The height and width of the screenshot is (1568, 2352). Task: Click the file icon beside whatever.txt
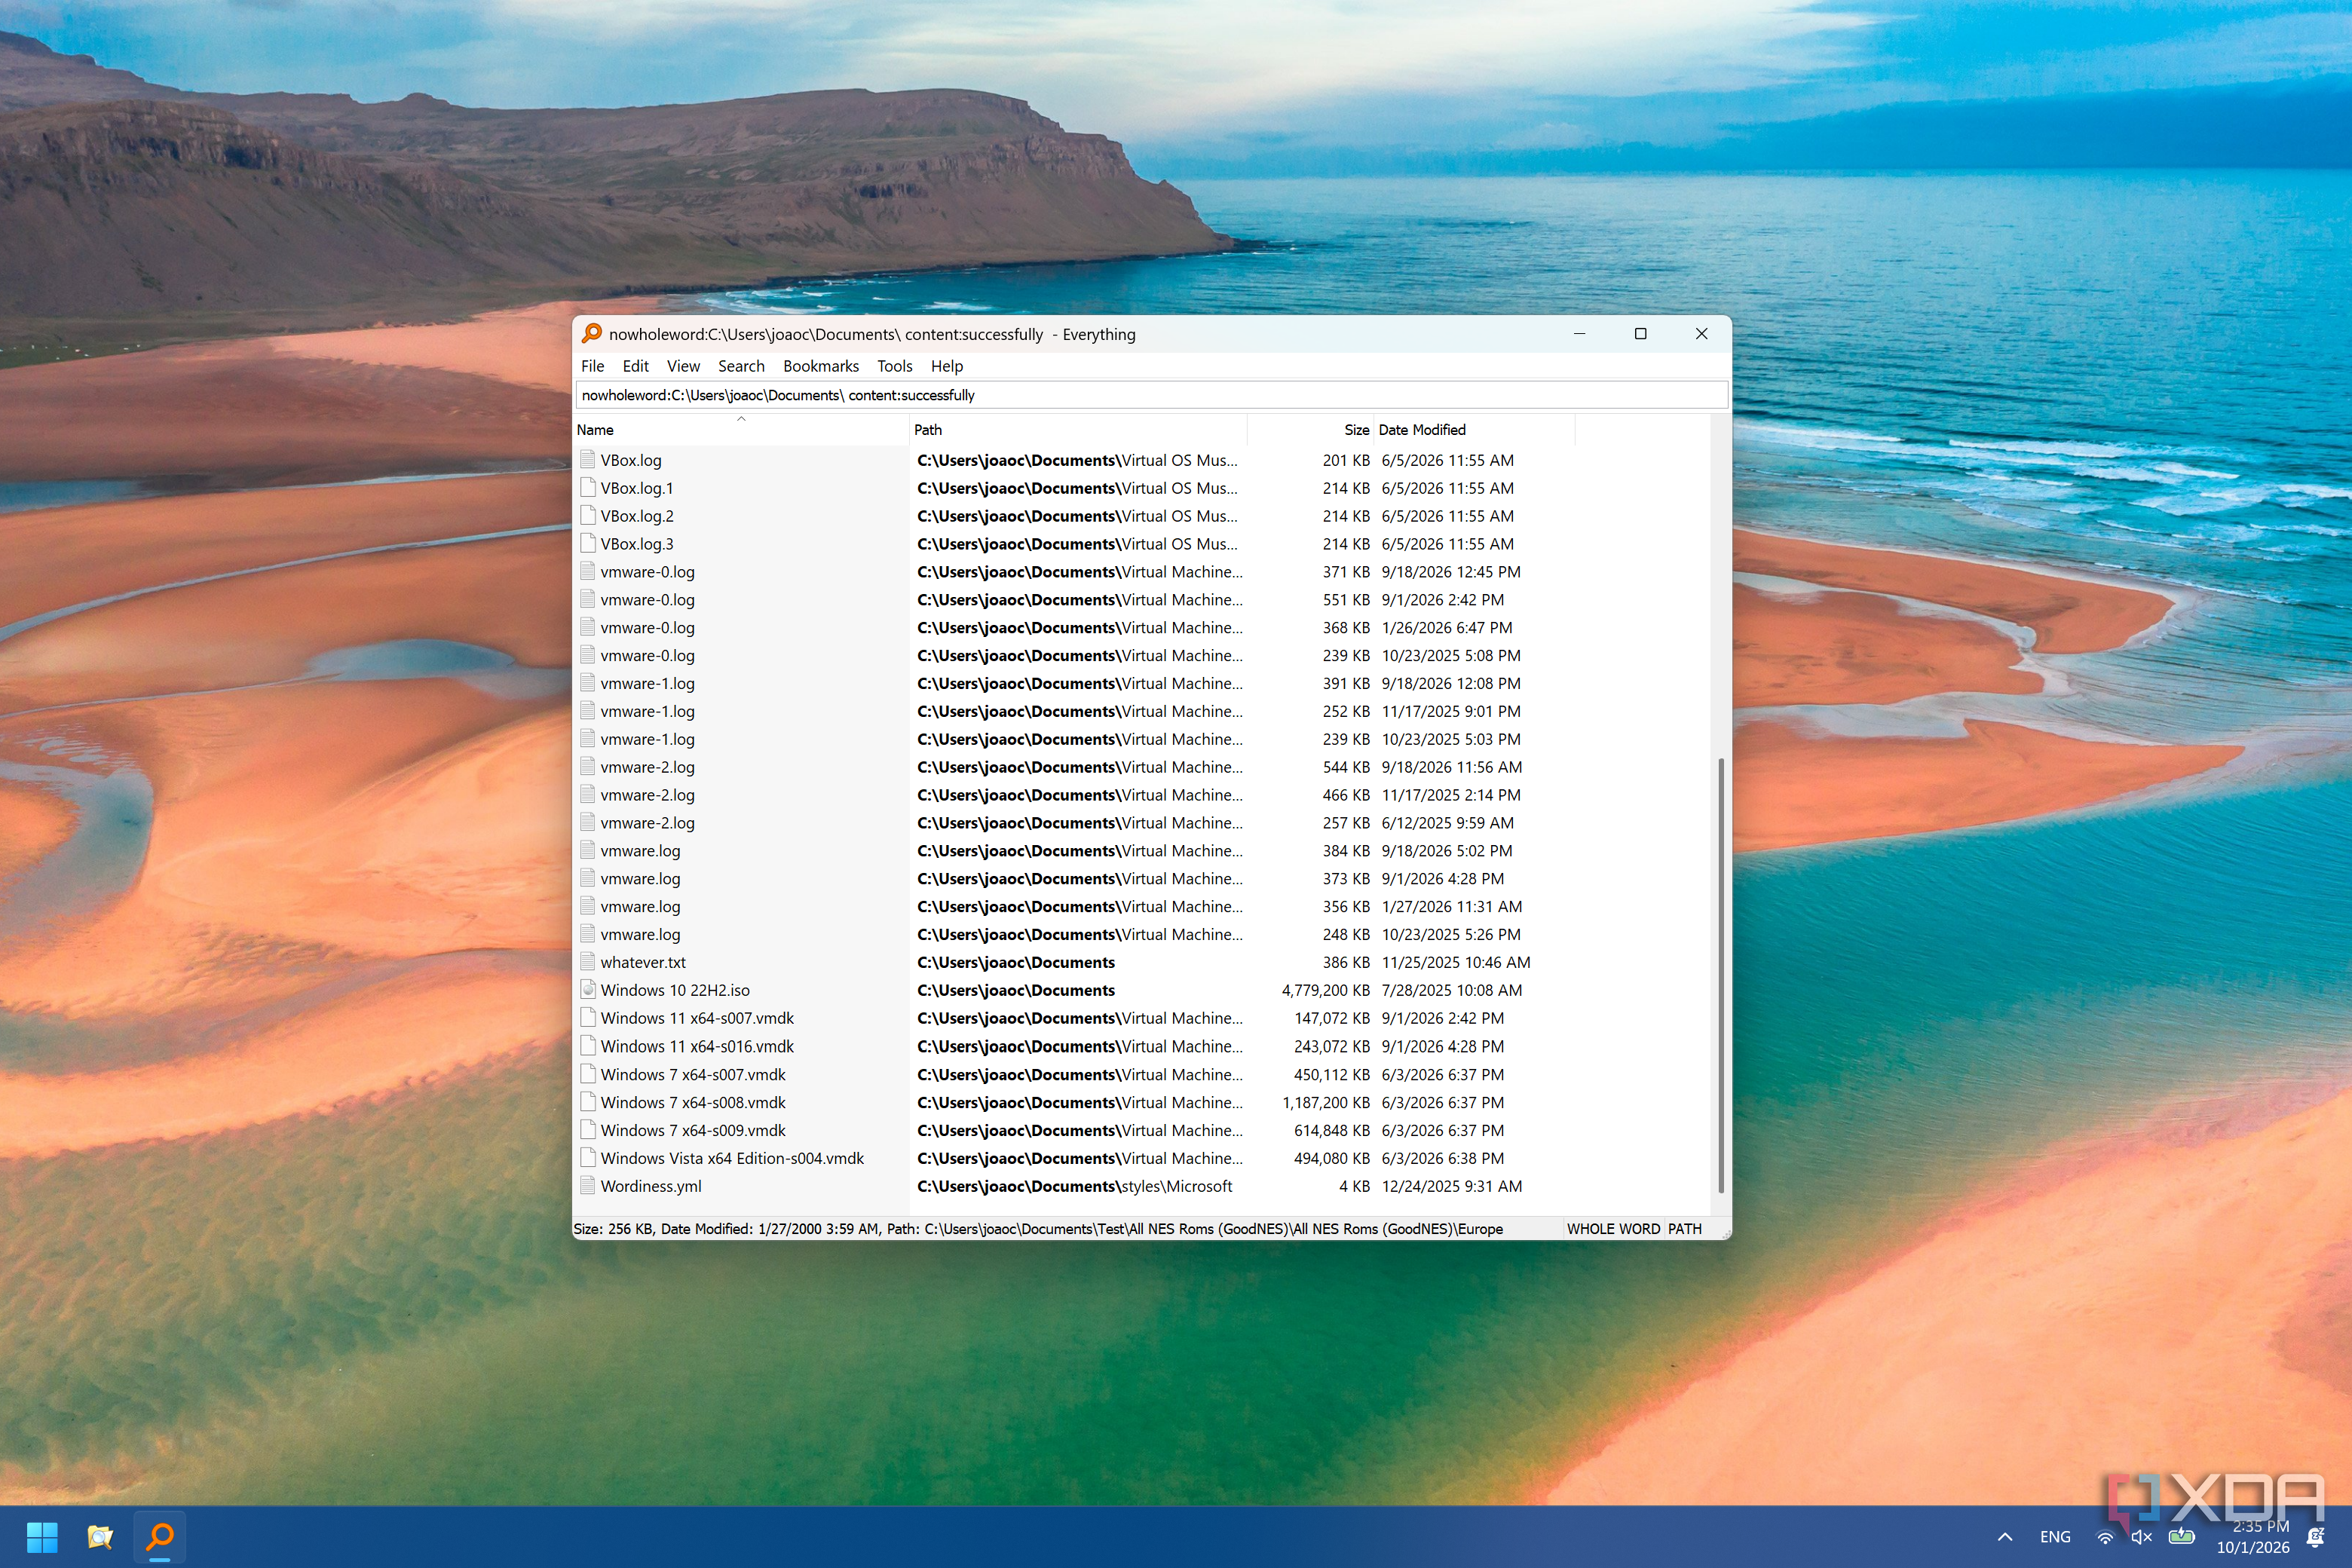click(588, 962)
